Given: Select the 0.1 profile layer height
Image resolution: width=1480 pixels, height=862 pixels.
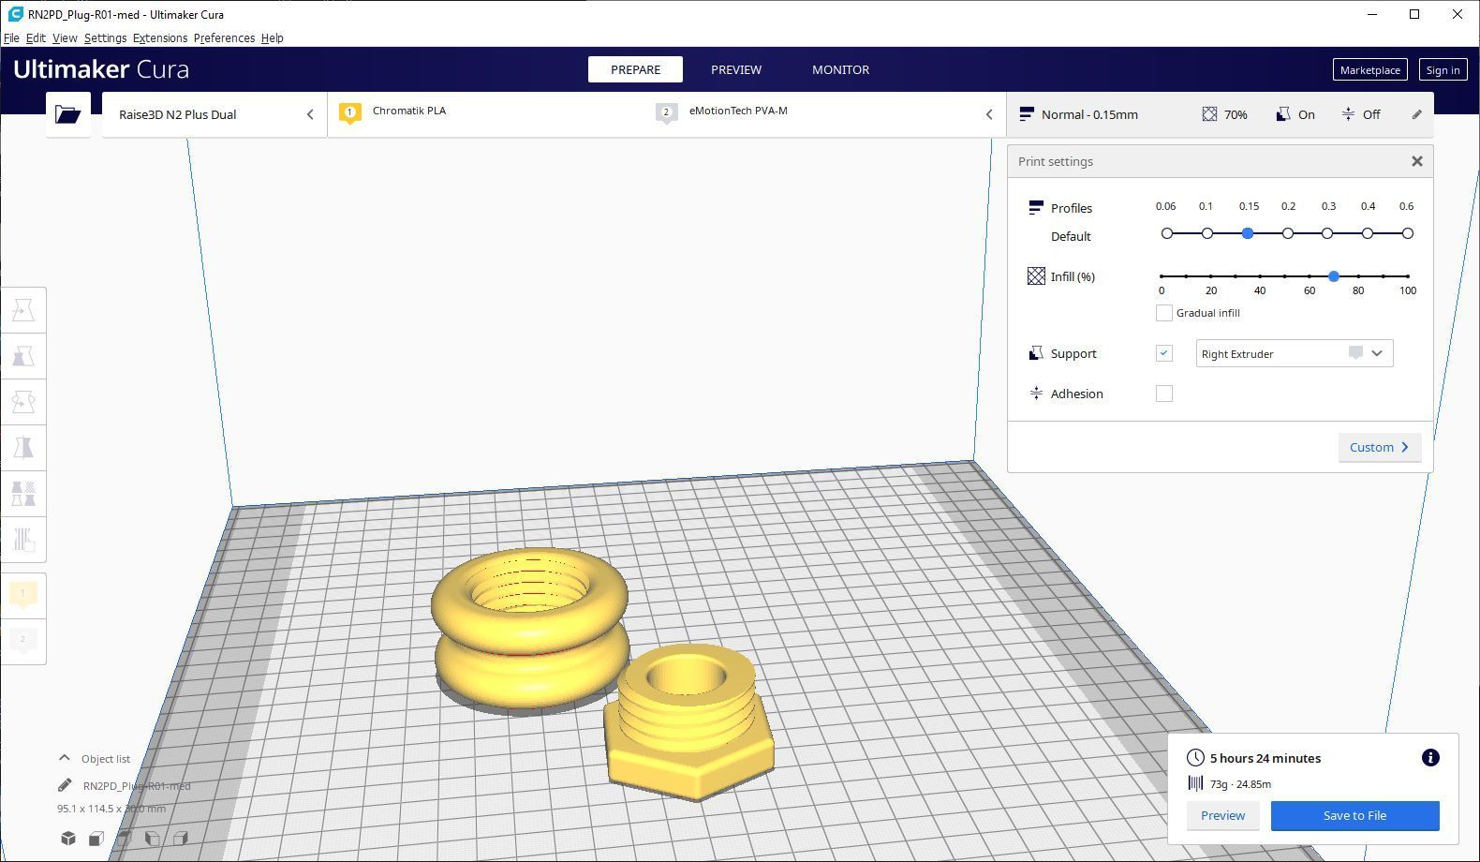Looking at the screenshot, I should [1207, 233].
